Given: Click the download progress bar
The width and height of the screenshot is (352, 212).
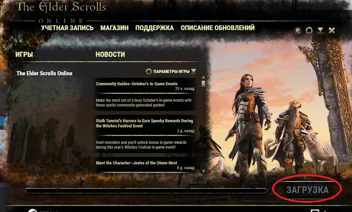Looking at the screenshot, I should click(x=147, y=191).
